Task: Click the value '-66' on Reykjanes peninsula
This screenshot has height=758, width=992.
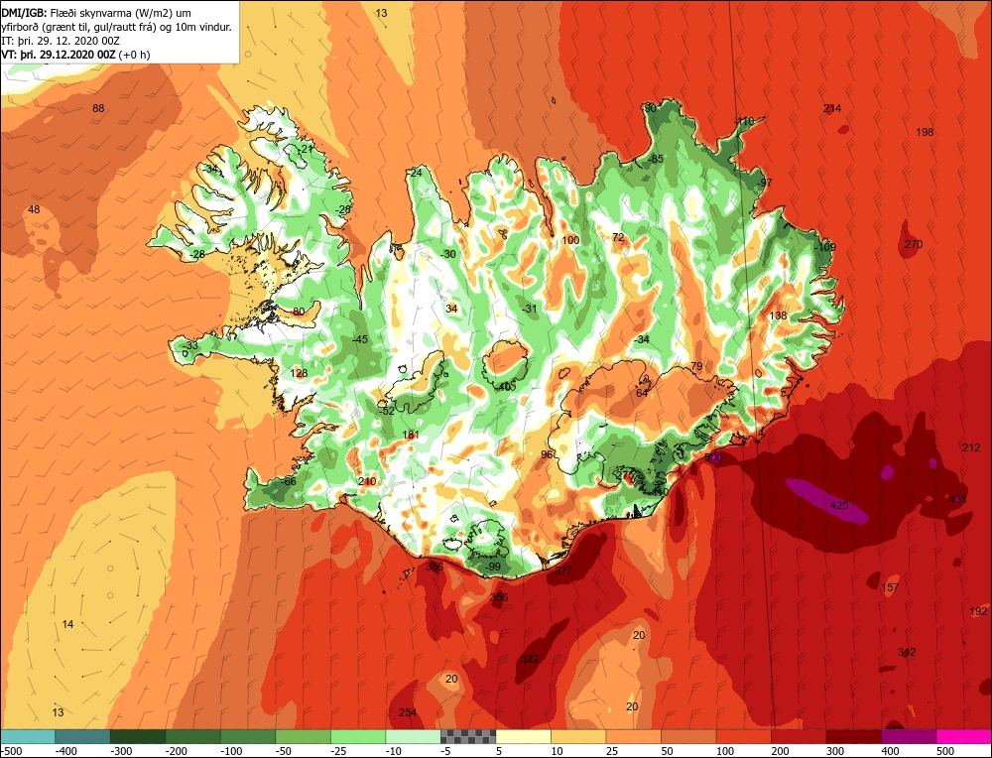Action: 288,481
